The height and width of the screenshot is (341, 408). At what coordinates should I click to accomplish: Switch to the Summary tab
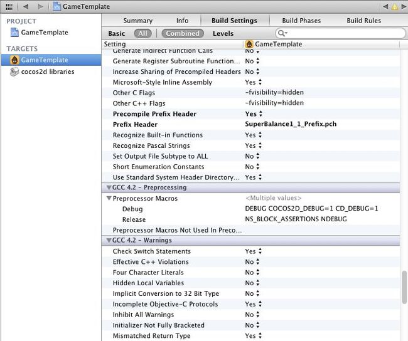[137, 21]
